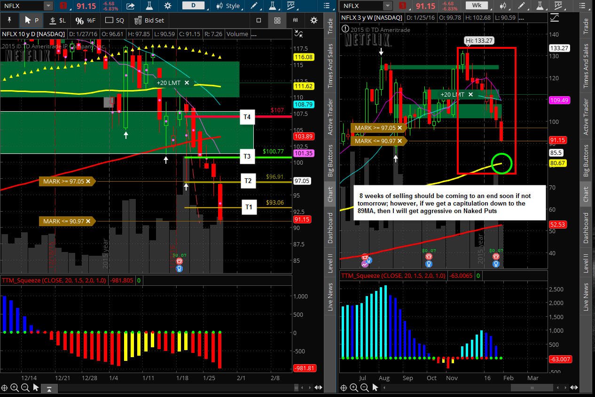Click crosshair pan icon under right chart

(344, 388)
